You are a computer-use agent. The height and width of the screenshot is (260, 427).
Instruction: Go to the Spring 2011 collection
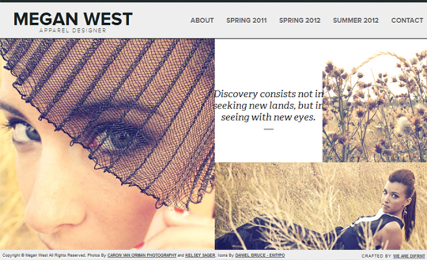point(246,20)
